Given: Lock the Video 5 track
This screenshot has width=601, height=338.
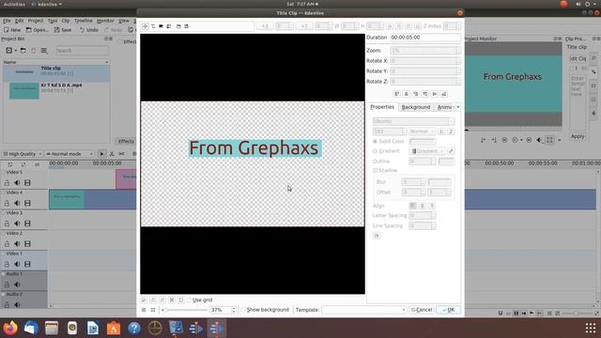Looking at the screenshot, I should 7,183.
